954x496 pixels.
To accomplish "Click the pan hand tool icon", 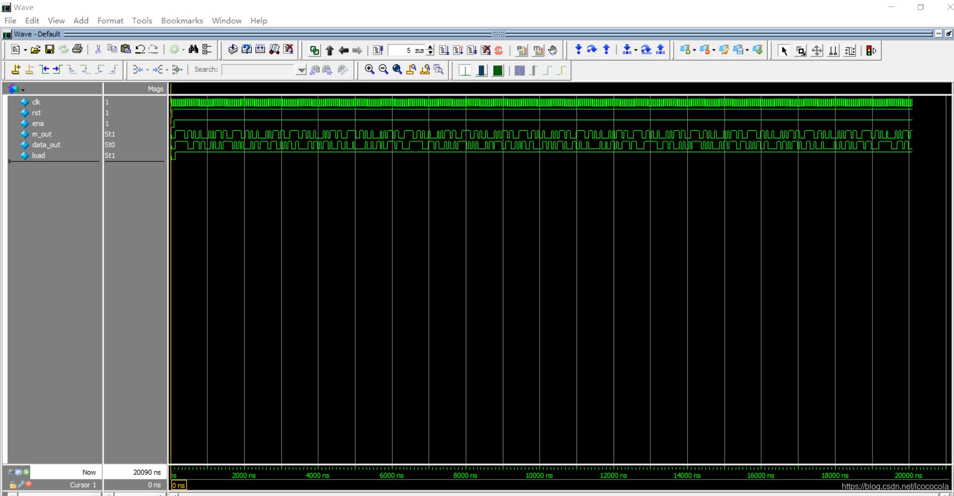I will click(553, 50).
